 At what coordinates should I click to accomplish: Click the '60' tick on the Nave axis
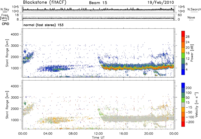click(180, 15)
